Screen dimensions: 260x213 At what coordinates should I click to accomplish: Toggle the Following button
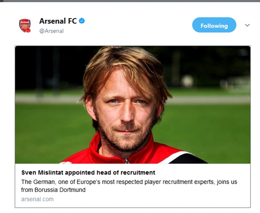[x=214, y=25]
